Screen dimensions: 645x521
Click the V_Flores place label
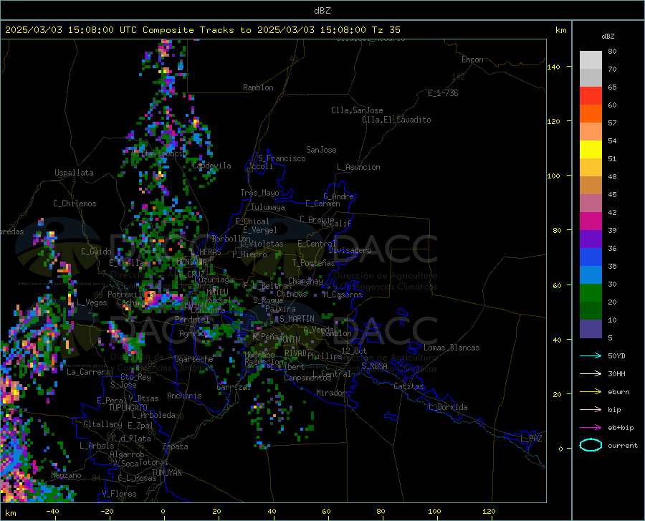(x=119, y=494)
